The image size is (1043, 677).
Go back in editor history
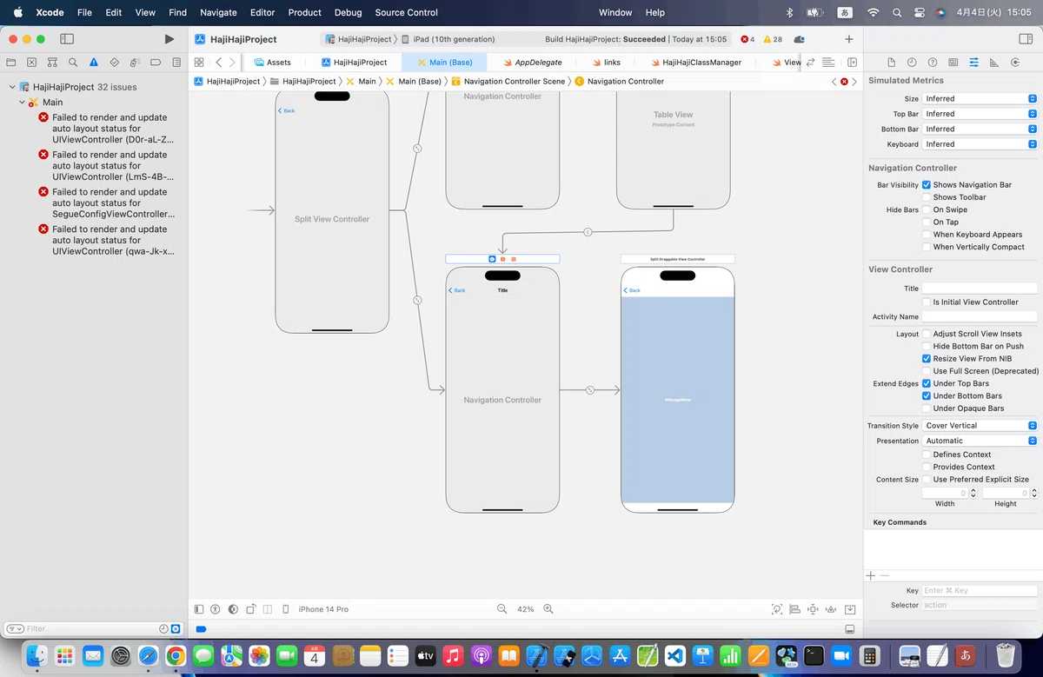point(218,63)
